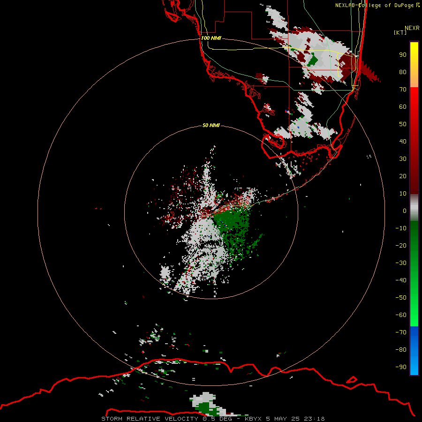Click the 50 value on the velocity scale

tap(403, 124)
